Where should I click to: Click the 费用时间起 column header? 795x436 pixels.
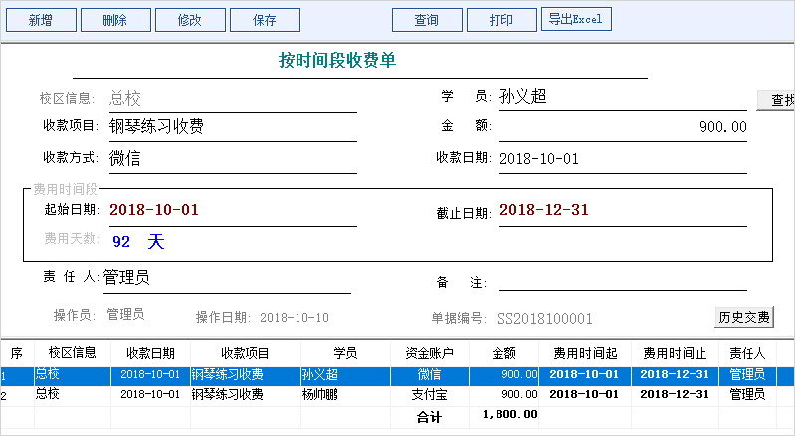585,353
